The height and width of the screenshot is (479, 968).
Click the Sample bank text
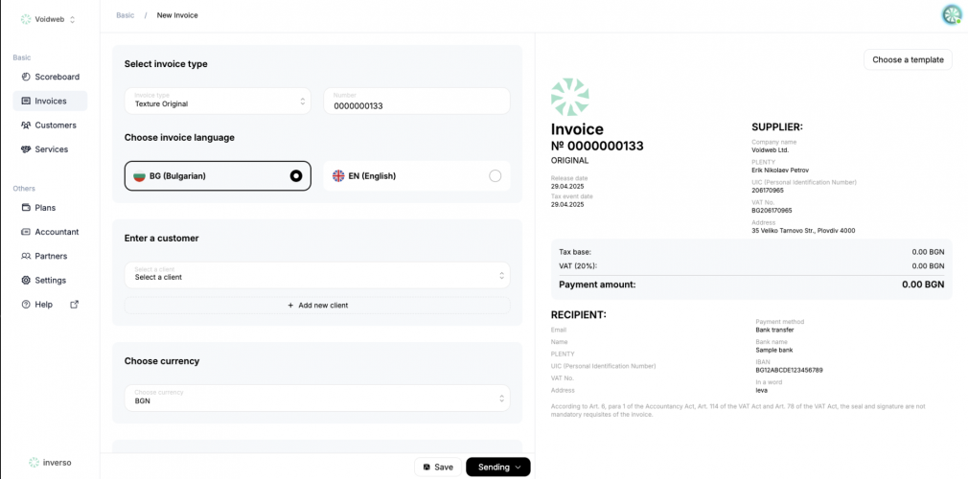pos(774,350)
